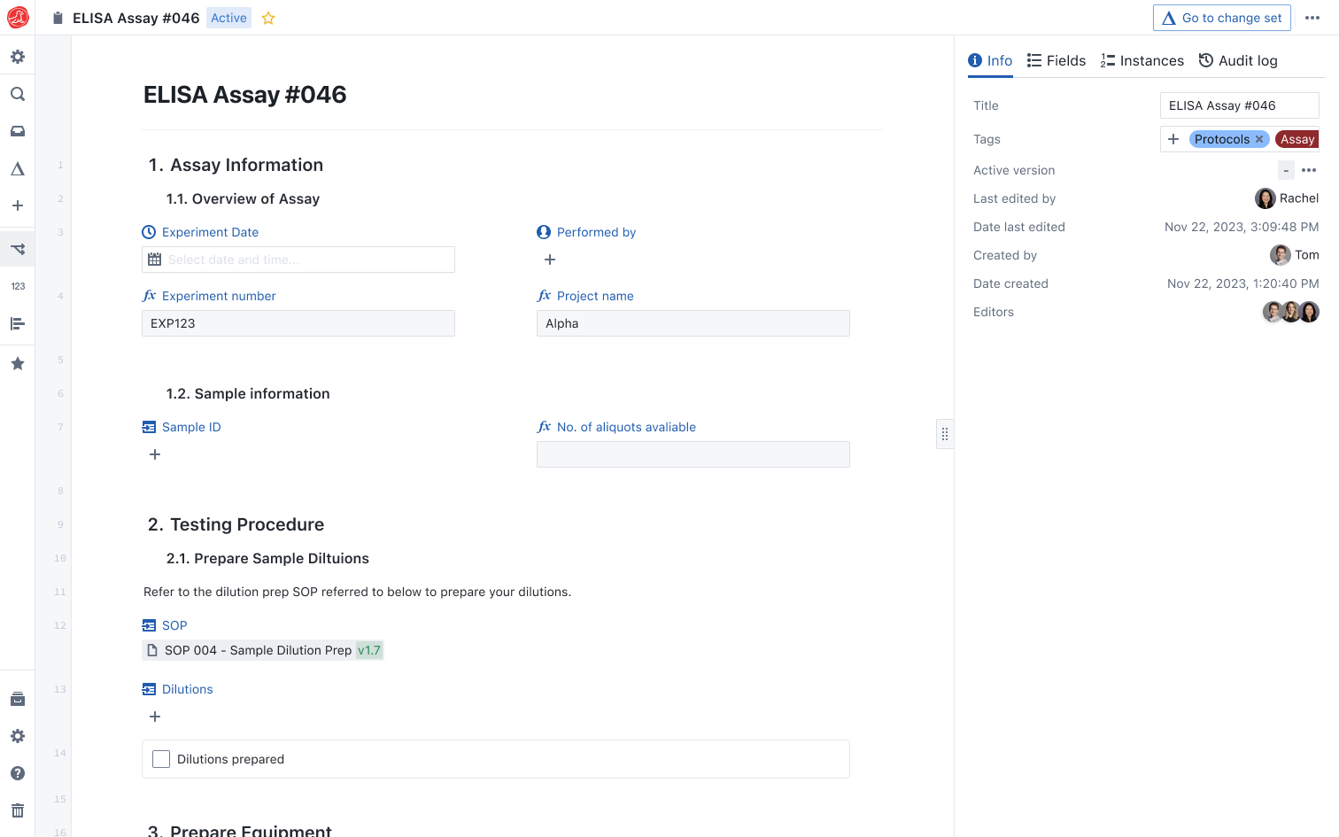This screenshot has height=837, width=1339.
Task: Open the help question mark icon
Action: tap(17, 773)
